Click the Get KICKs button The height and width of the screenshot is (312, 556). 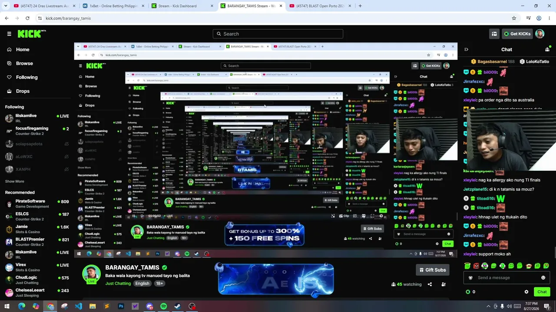(x=517, y=34)
